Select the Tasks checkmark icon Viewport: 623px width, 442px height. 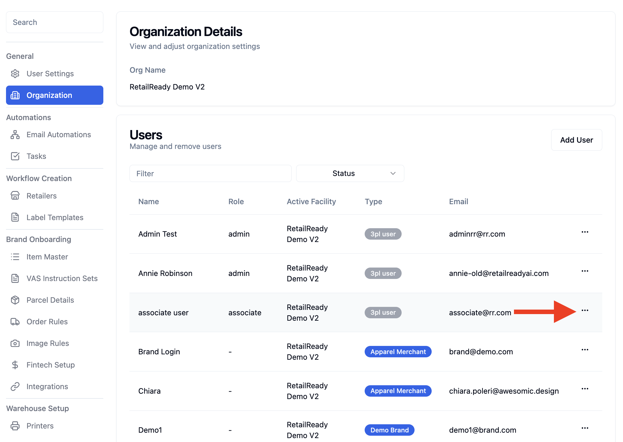click(15, 156)
